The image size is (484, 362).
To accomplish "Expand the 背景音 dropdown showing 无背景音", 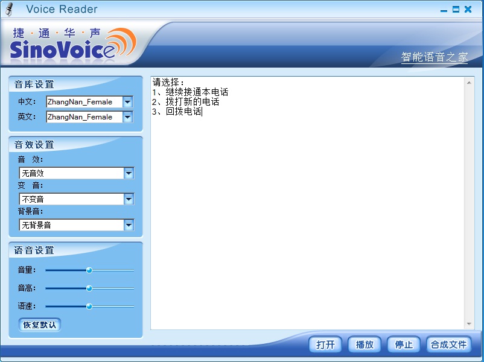I will [x=129, y=225].
